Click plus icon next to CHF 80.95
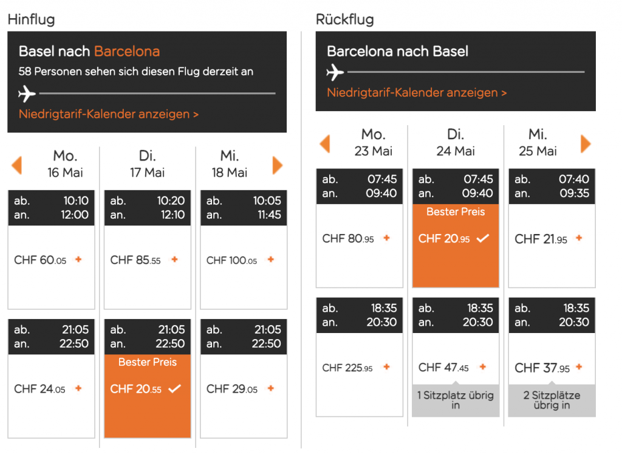622x454 pixels. tap(386, 238)
